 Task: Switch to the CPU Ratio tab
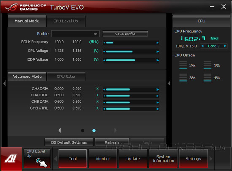66,77
